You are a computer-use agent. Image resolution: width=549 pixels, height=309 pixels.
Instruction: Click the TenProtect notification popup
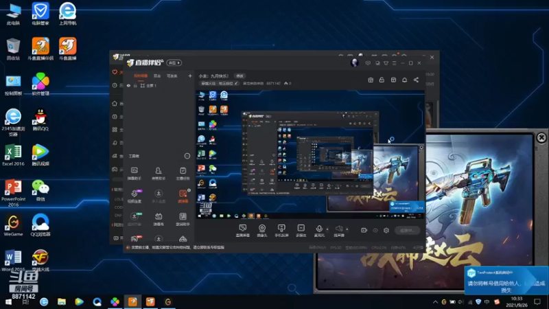click(506, 281)
